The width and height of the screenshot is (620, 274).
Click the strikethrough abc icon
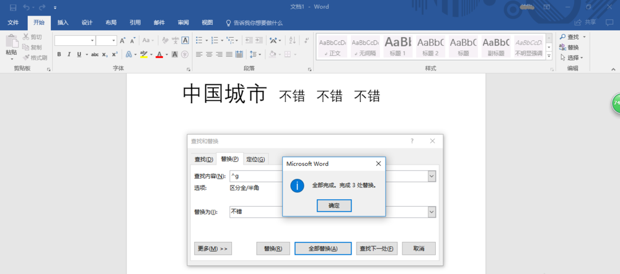point(95,54)
